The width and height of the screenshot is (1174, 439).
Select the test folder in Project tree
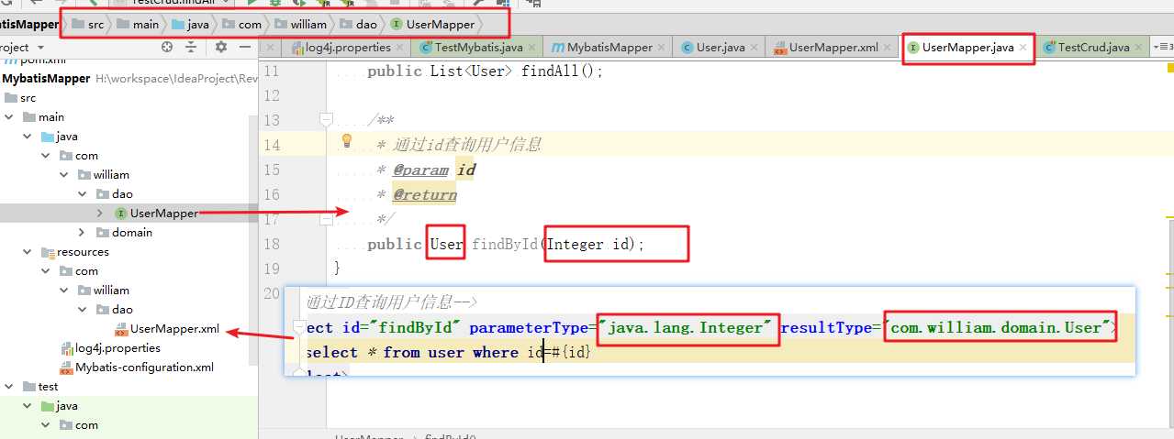(x=48, y=387)
